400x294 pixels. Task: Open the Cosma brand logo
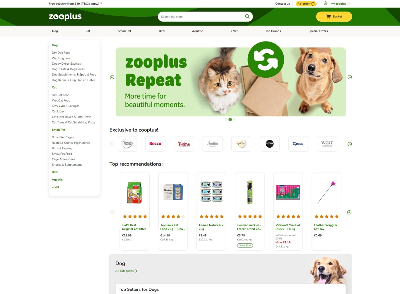(x=270, y=144)
